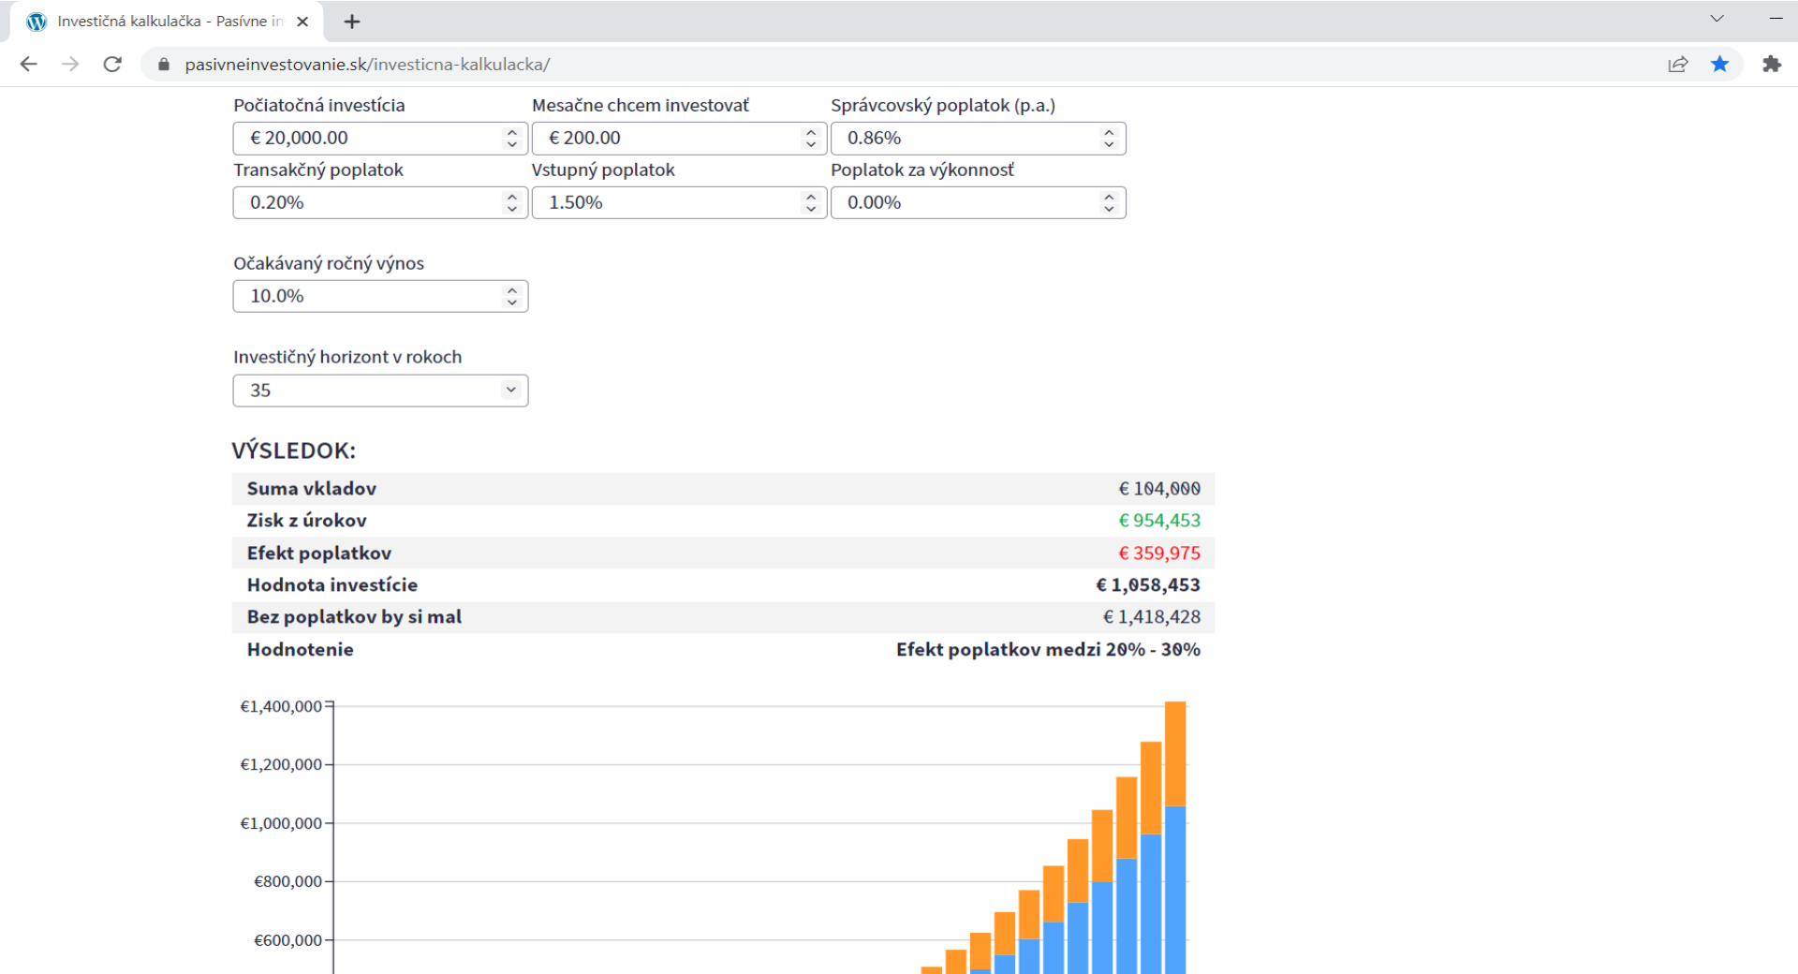Click the address bar URL
The image size is (1798, 974).
(367, 64)
